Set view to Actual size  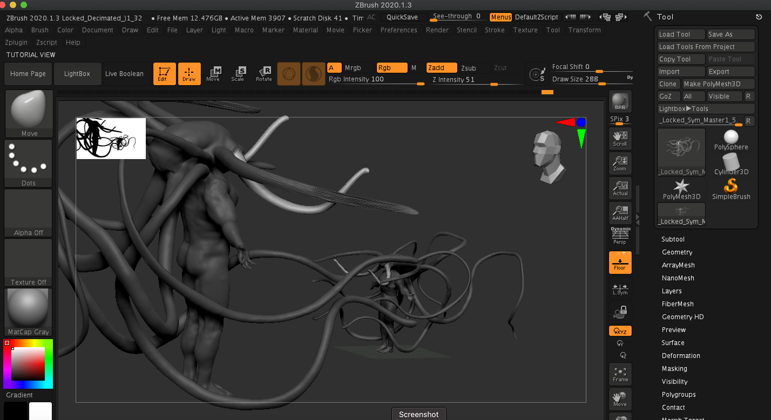(x=620, y=188)
